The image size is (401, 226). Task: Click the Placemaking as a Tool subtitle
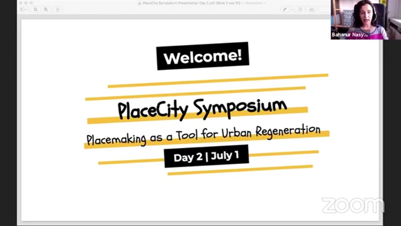[203, 135]
